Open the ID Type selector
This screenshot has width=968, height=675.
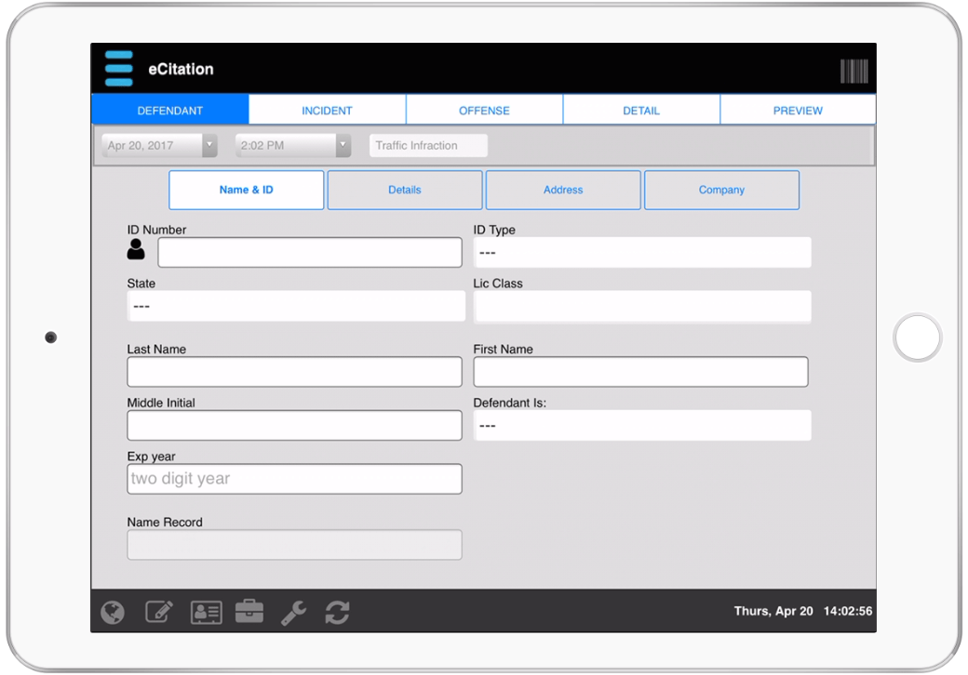click(642, 253)
